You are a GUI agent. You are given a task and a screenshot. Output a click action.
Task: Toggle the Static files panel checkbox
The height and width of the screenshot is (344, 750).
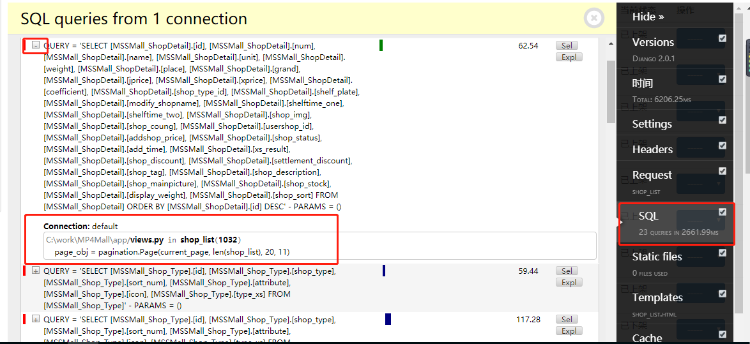(x=723, y=252)
